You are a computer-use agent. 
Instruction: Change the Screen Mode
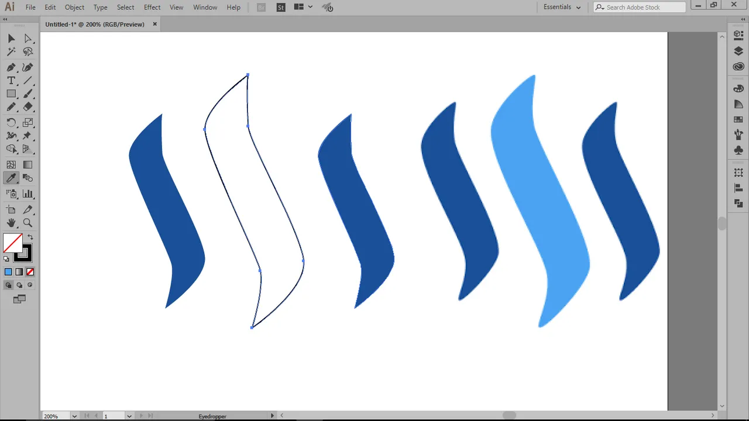[x=19, y=299]
